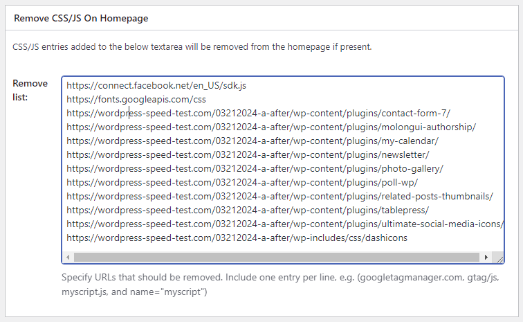Click the wp-includes/css/dashicons URL line
This screenshot has height=322, width=523.
[237, 238]
